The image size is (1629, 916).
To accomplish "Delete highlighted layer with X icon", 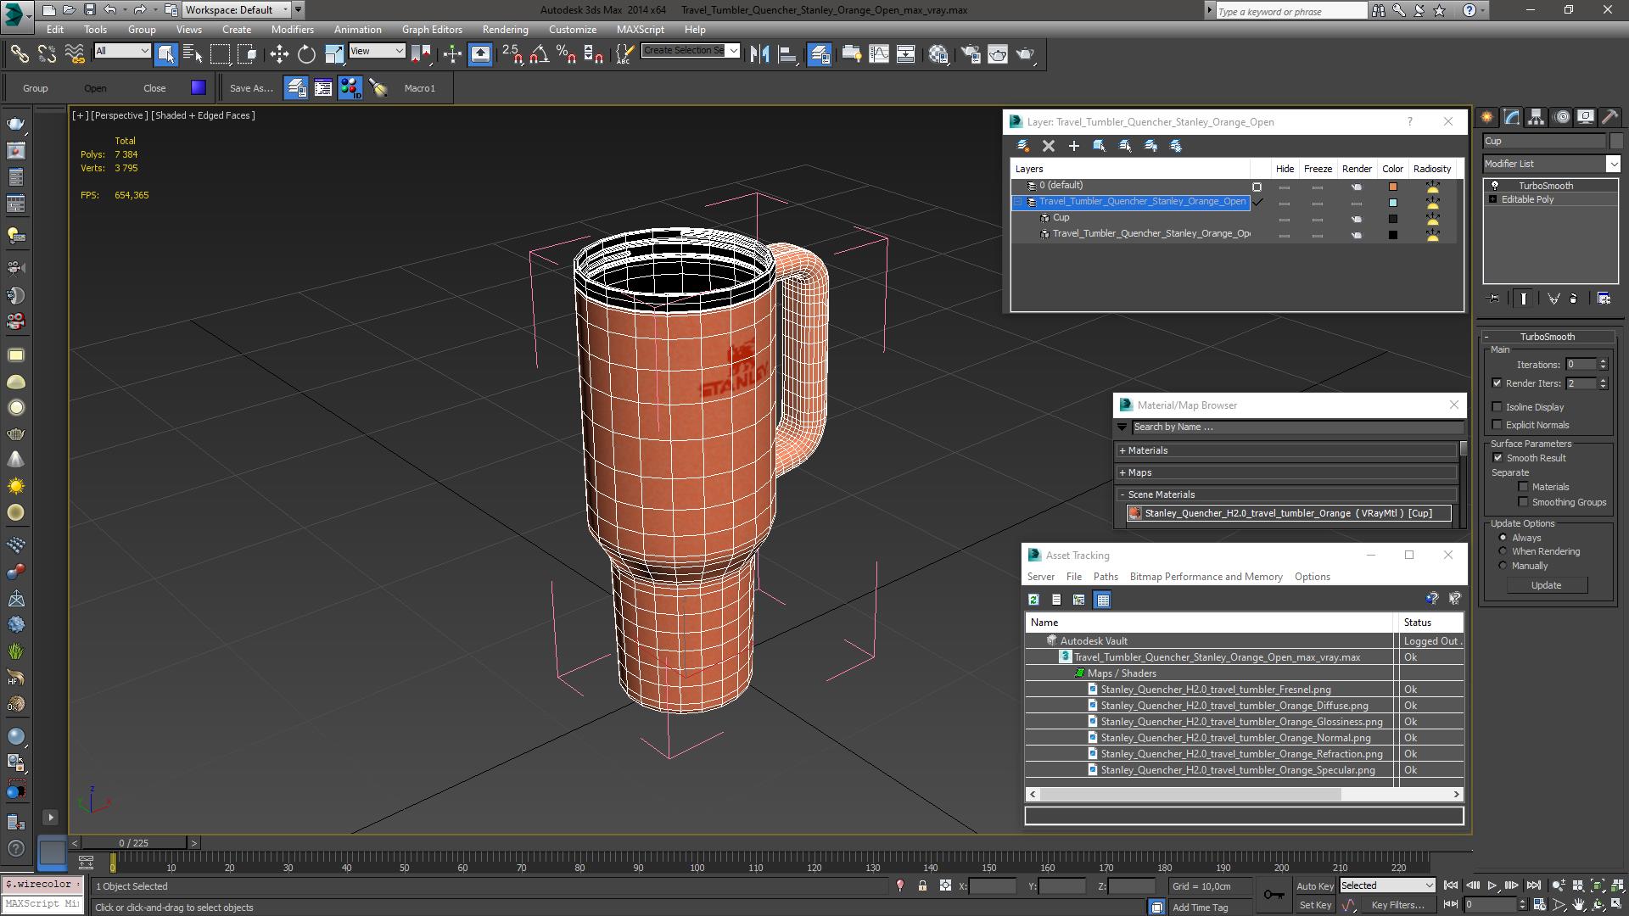I will (x=1049, y=146).
